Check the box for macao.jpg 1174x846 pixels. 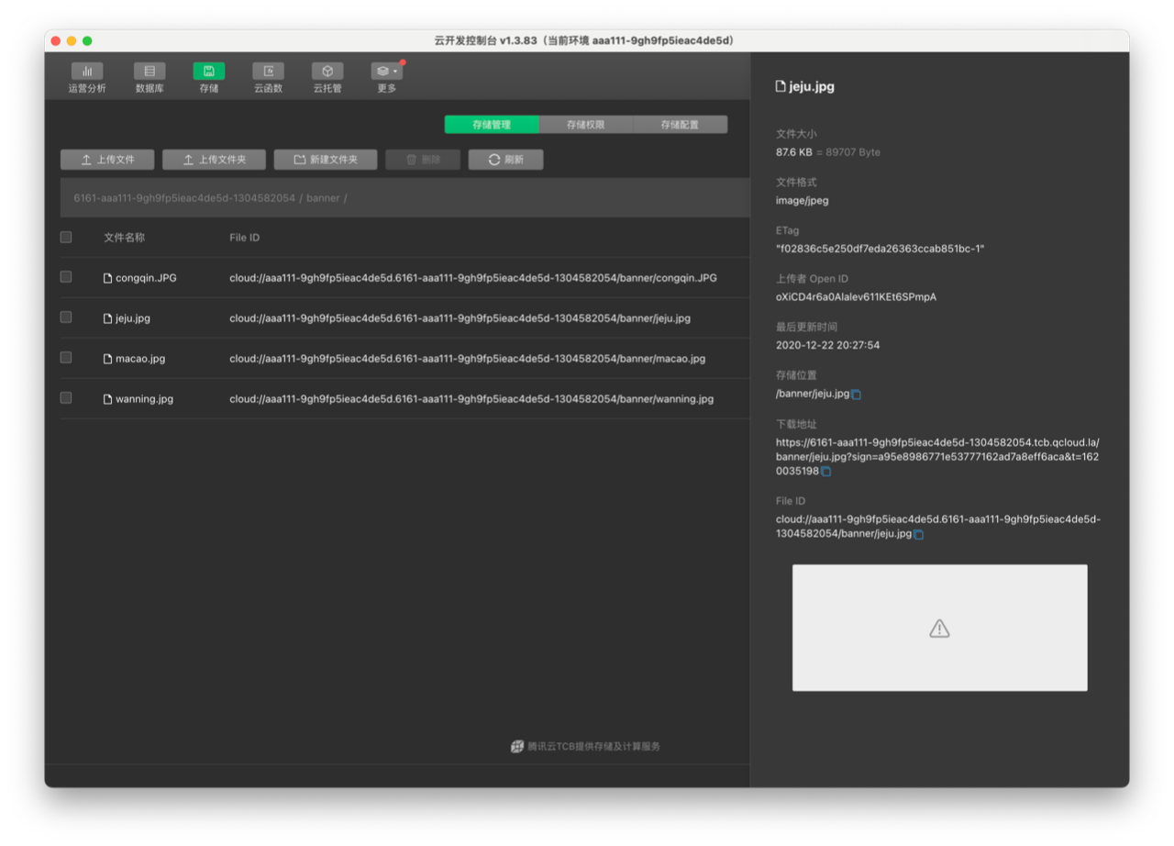tap(66, 357)
